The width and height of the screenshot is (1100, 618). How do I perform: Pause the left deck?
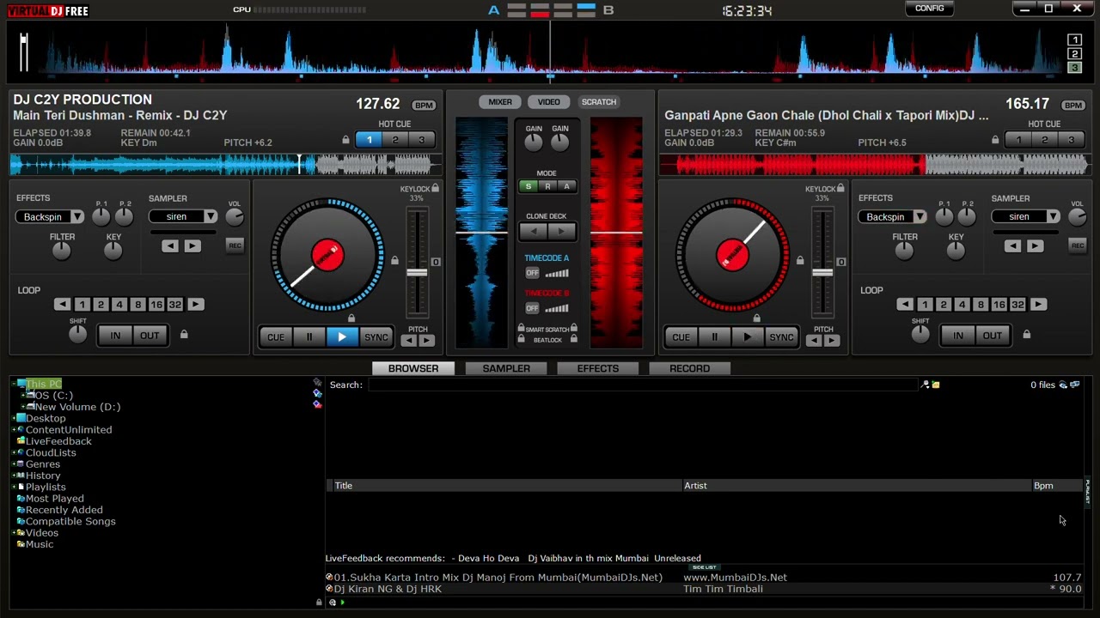coord(309,337)
